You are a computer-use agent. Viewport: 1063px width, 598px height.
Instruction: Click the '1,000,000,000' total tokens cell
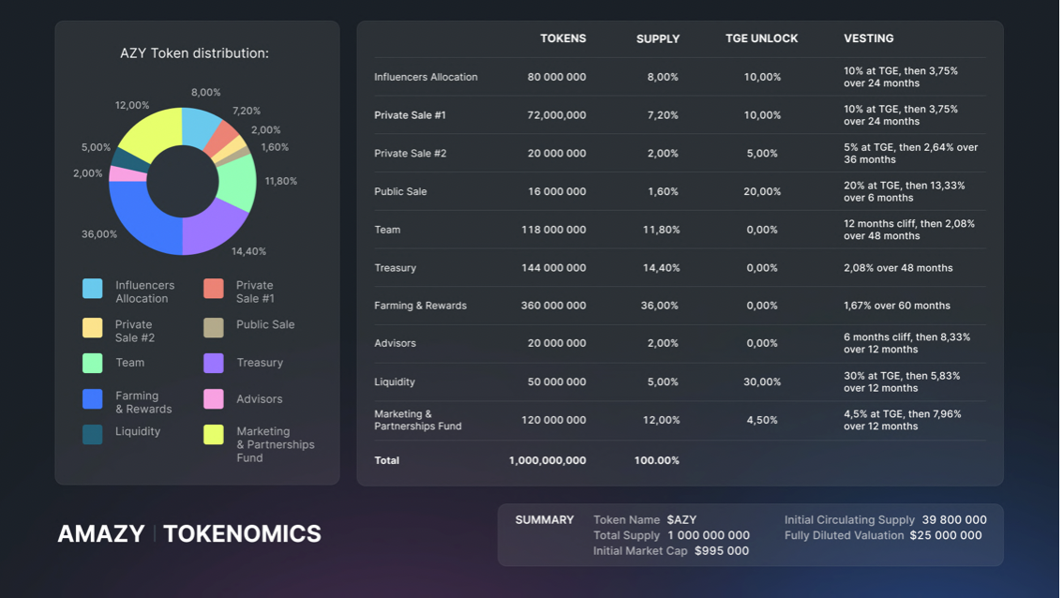click(x=547, y=460)
